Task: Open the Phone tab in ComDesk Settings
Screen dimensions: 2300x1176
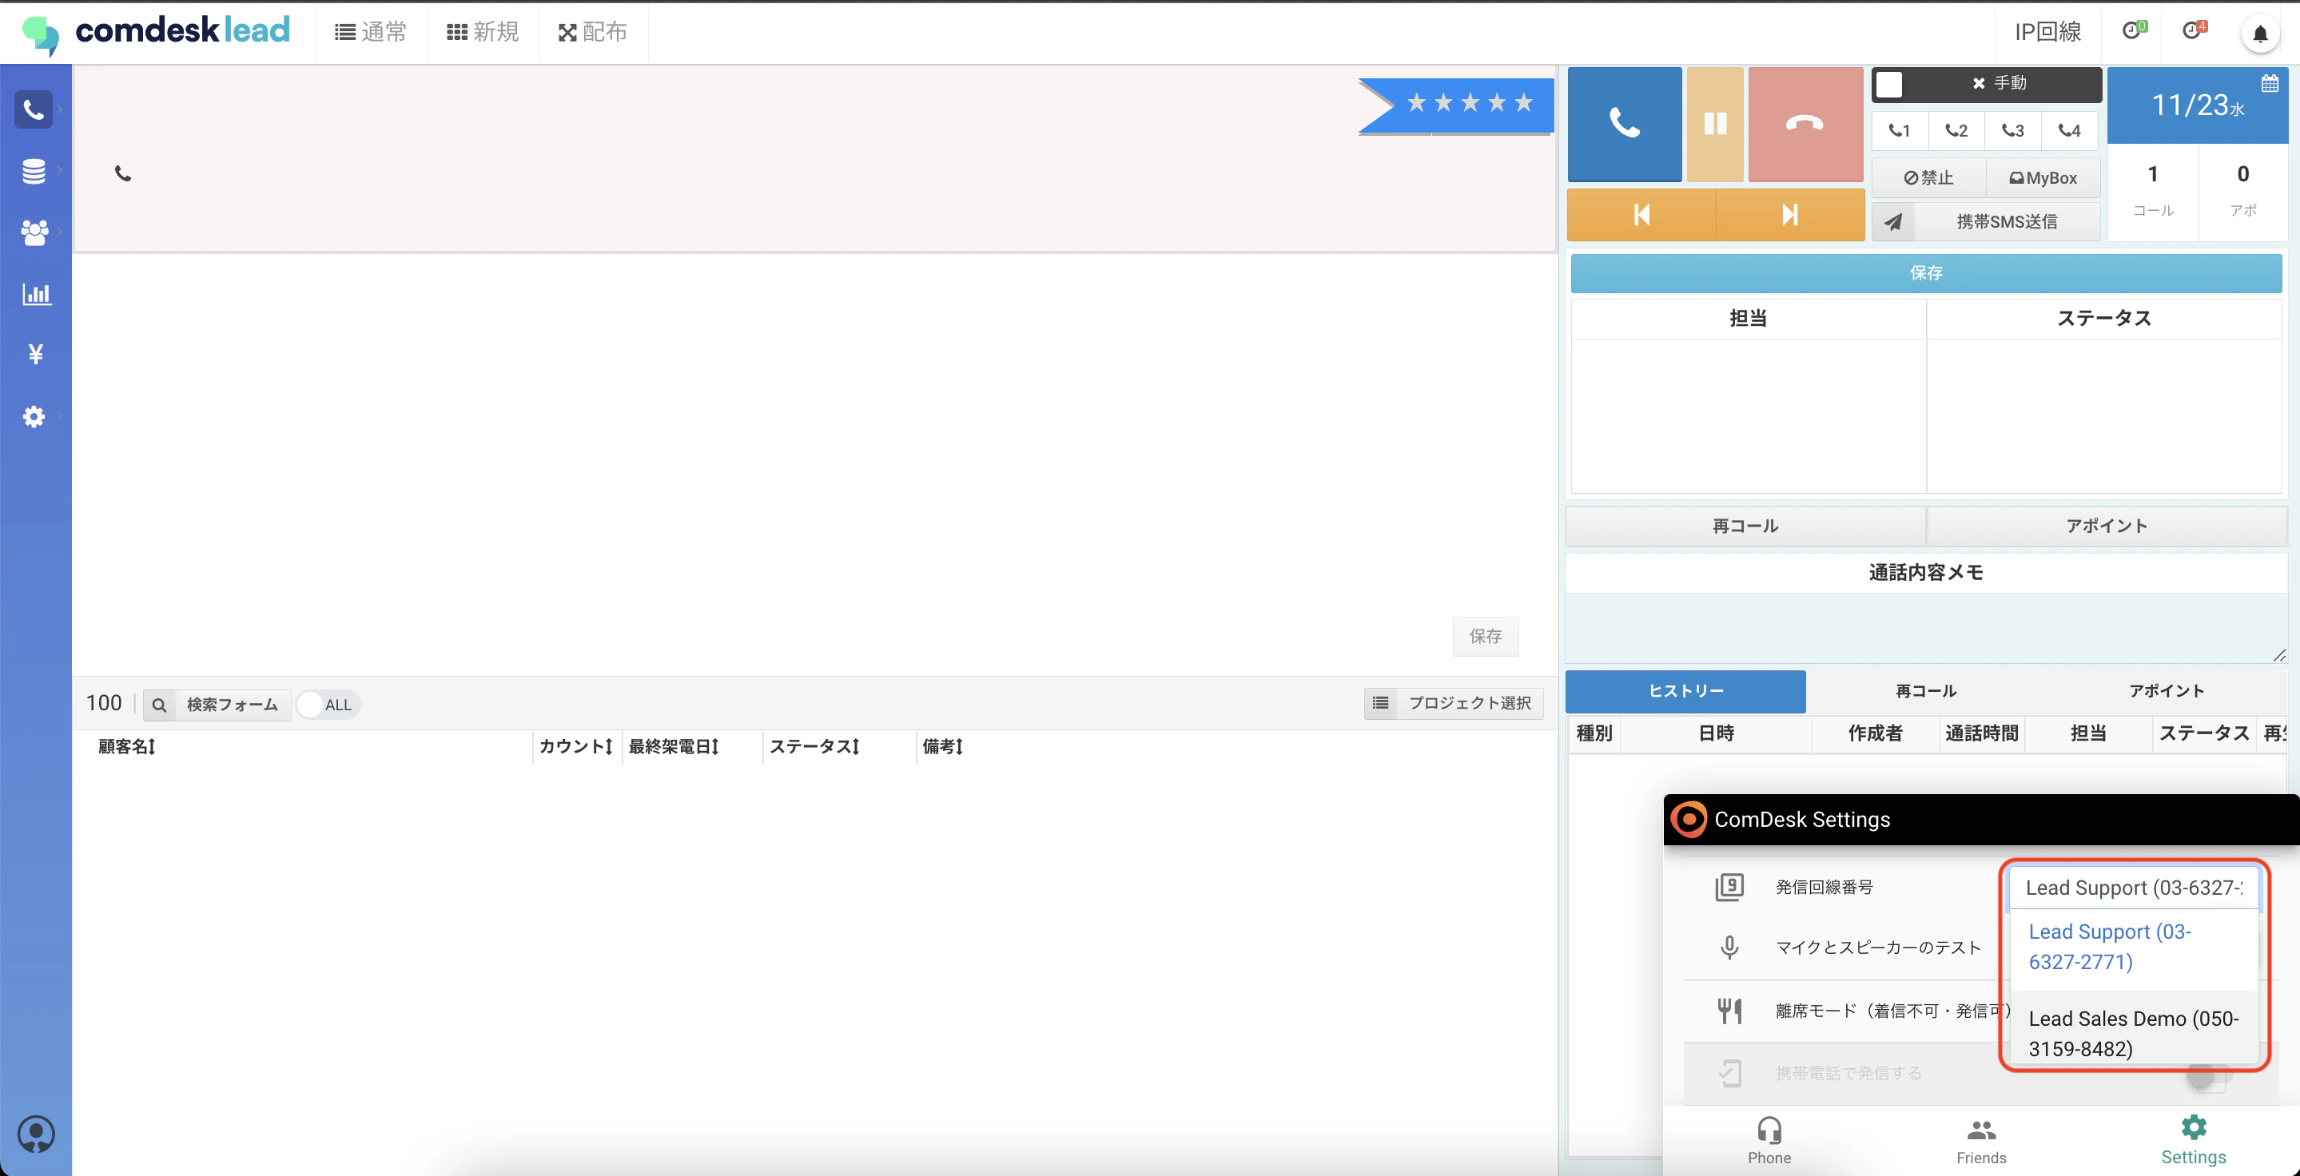Action: (1769, 1140)
